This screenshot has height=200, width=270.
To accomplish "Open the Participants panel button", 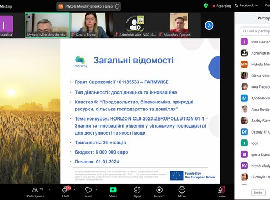I will (x=35, y=192).
